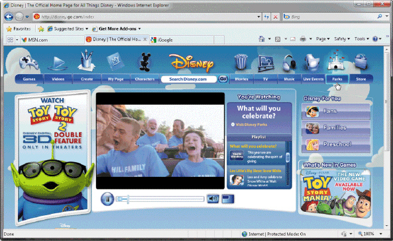Screen dimensions: 393x241
Task: Click the Quick Tabs grid icon
Action: [x=10, y=40]
